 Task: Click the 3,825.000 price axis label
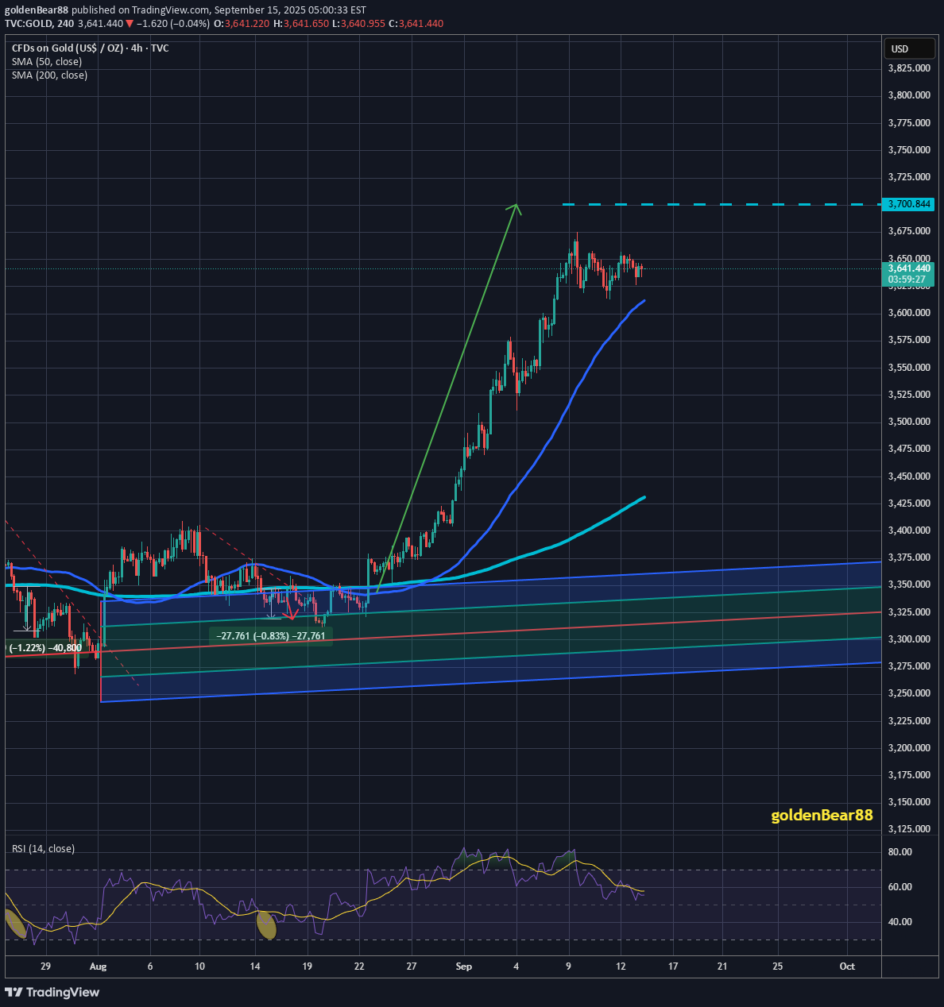909,68
